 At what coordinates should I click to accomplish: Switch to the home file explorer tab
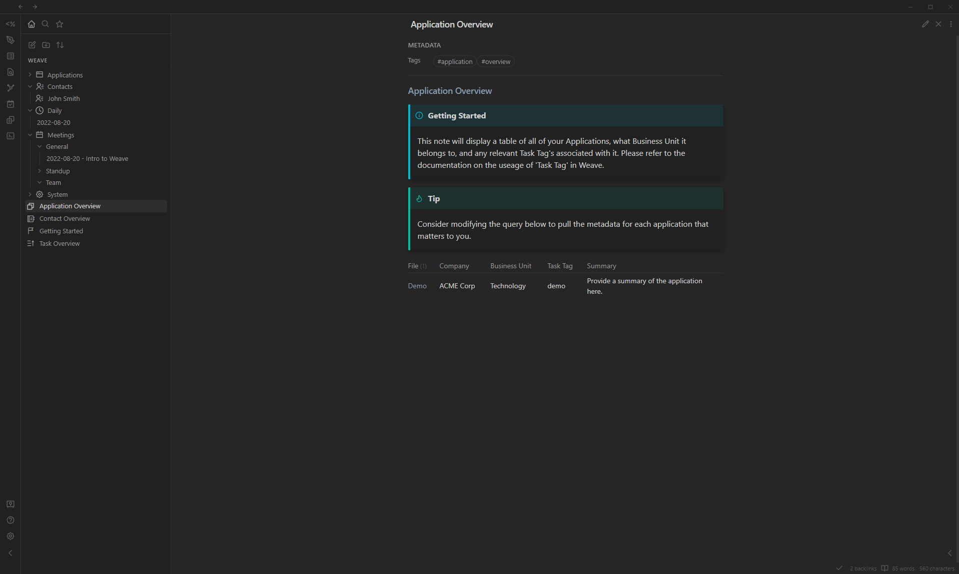(x=32, y=24)
